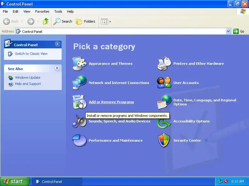This screenshot has height=186, width=249.
Task: Click the Date, Time, Language calendar globe icon
Action: 164,102
